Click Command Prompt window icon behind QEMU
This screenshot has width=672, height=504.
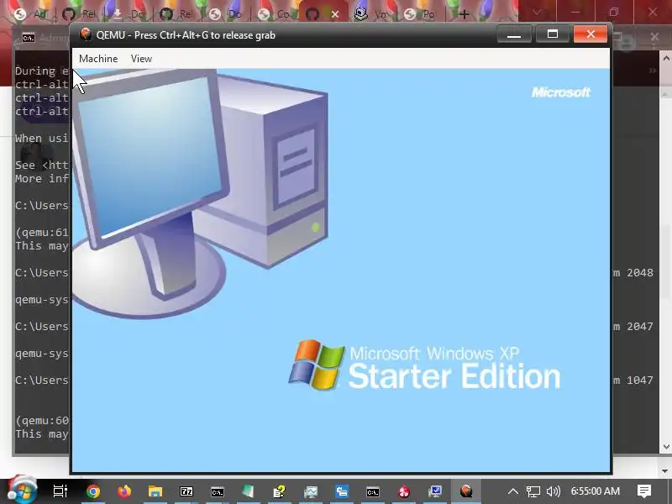click(x=29, y=38)
